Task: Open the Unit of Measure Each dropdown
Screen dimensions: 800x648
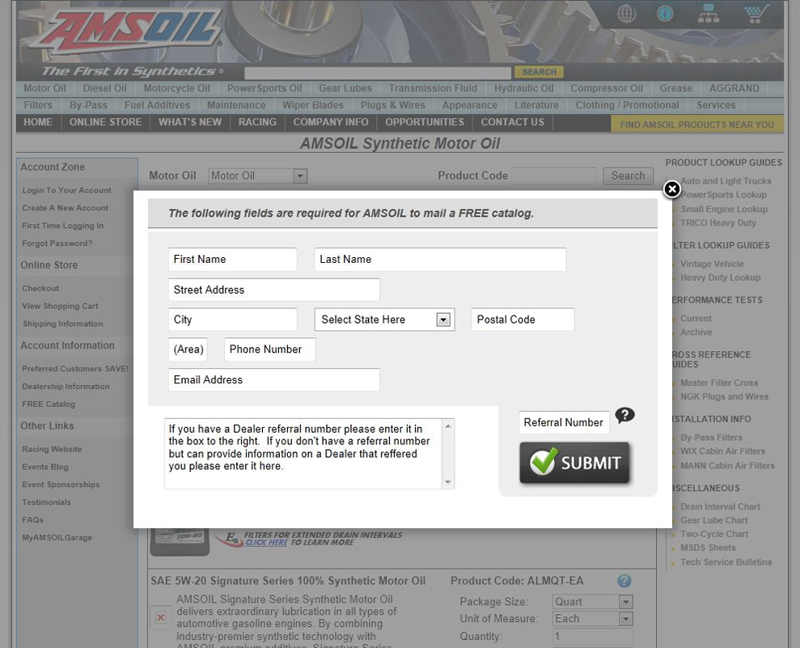Action: (x=593, y=618)
